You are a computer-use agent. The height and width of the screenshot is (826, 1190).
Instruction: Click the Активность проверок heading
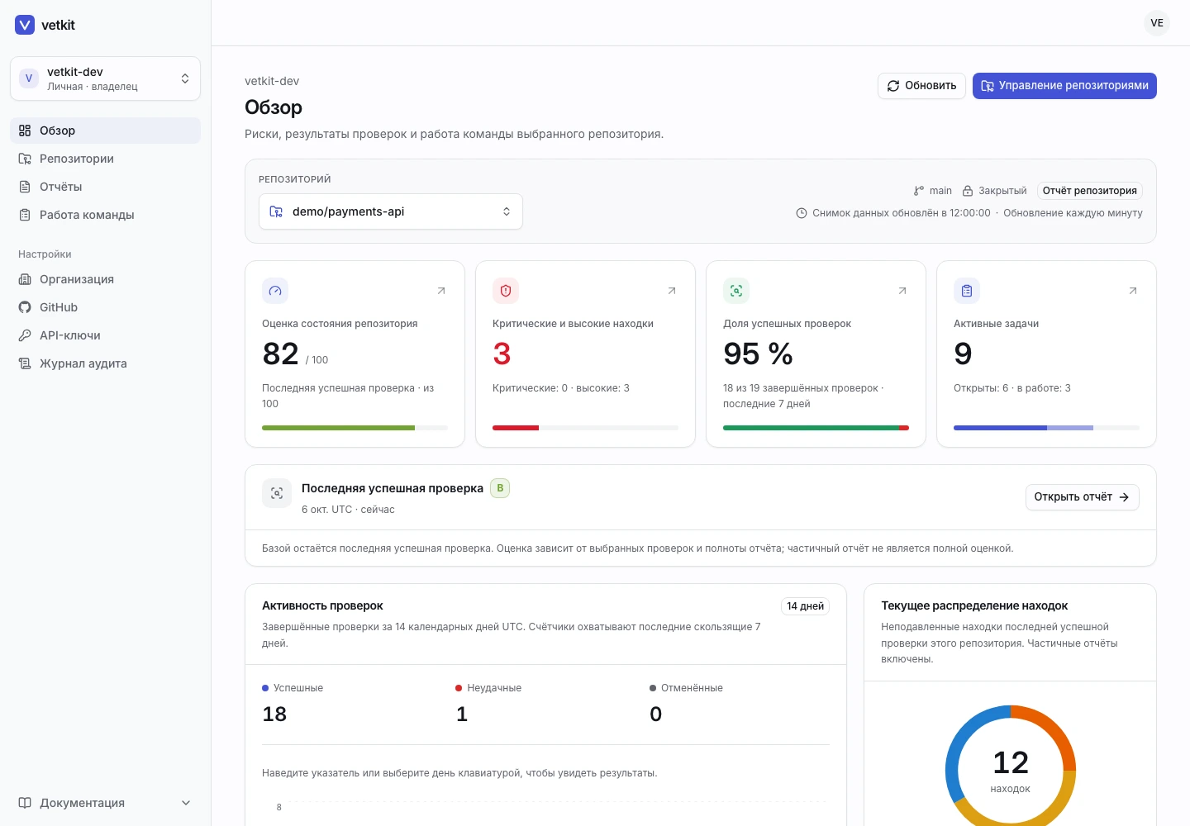(322, 605)
